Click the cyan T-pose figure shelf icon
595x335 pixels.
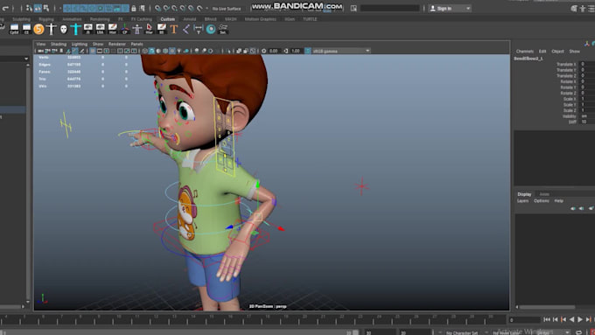click(x=76, y=29)
